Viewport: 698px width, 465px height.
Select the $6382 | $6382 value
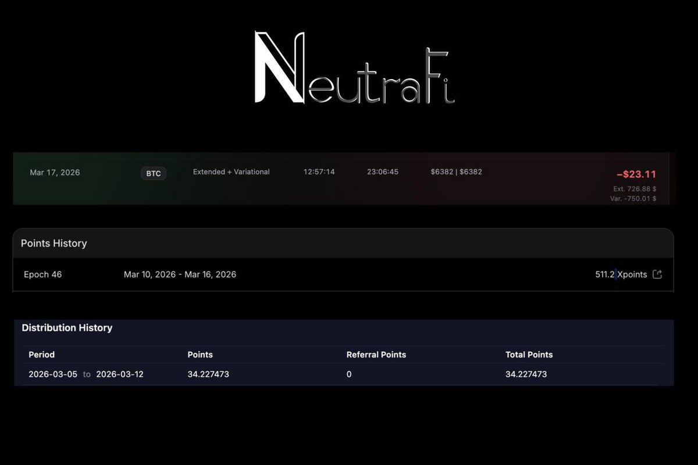(456, 172)
